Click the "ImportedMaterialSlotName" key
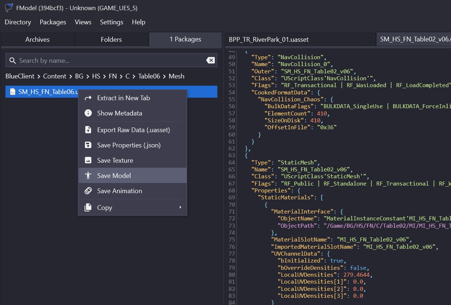Image resolution: width=451 pixels, height=305 pixels. click(x=314, y=247)
